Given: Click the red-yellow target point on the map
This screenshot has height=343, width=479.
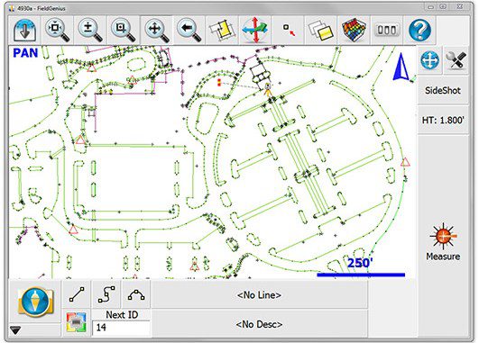Looking at the screenshot, I should point(219,82).
